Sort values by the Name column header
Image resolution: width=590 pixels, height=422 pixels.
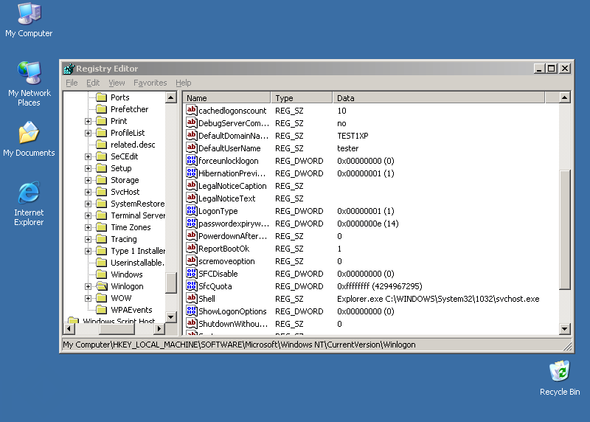pos(227,98)
